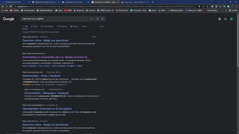Open the Heren Jammer sitelink
The image size is (239, 134).
click(x=44, y=66)
